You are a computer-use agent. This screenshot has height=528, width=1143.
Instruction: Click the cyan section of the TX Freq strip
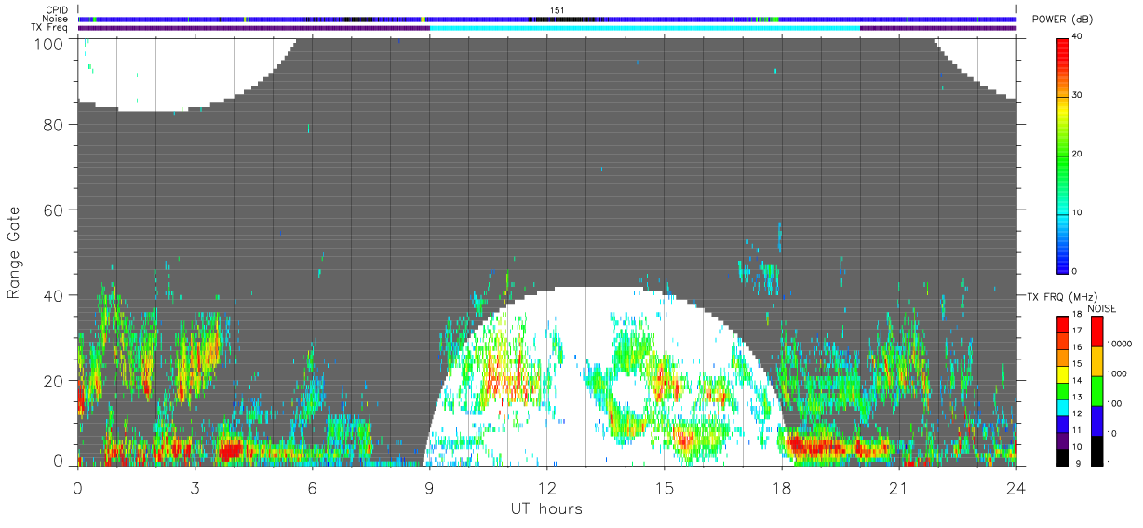point(645,28)
